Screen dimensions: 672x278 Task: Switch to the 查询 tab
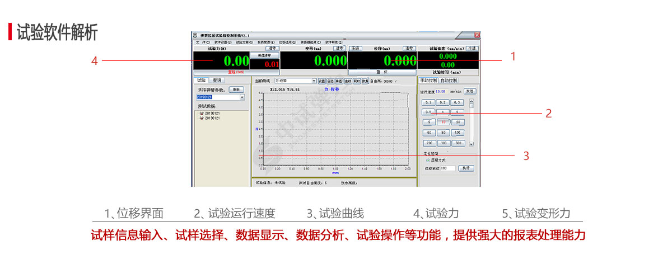pyautogui.click(x=216, y=81)
